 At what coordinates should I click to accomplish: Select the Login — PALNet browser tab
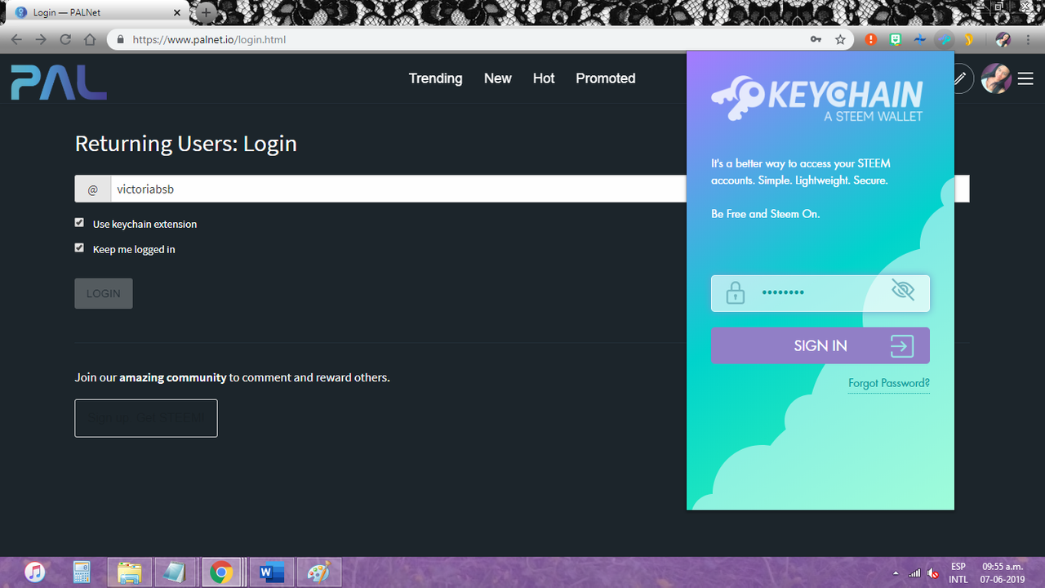tap(97, 13)
